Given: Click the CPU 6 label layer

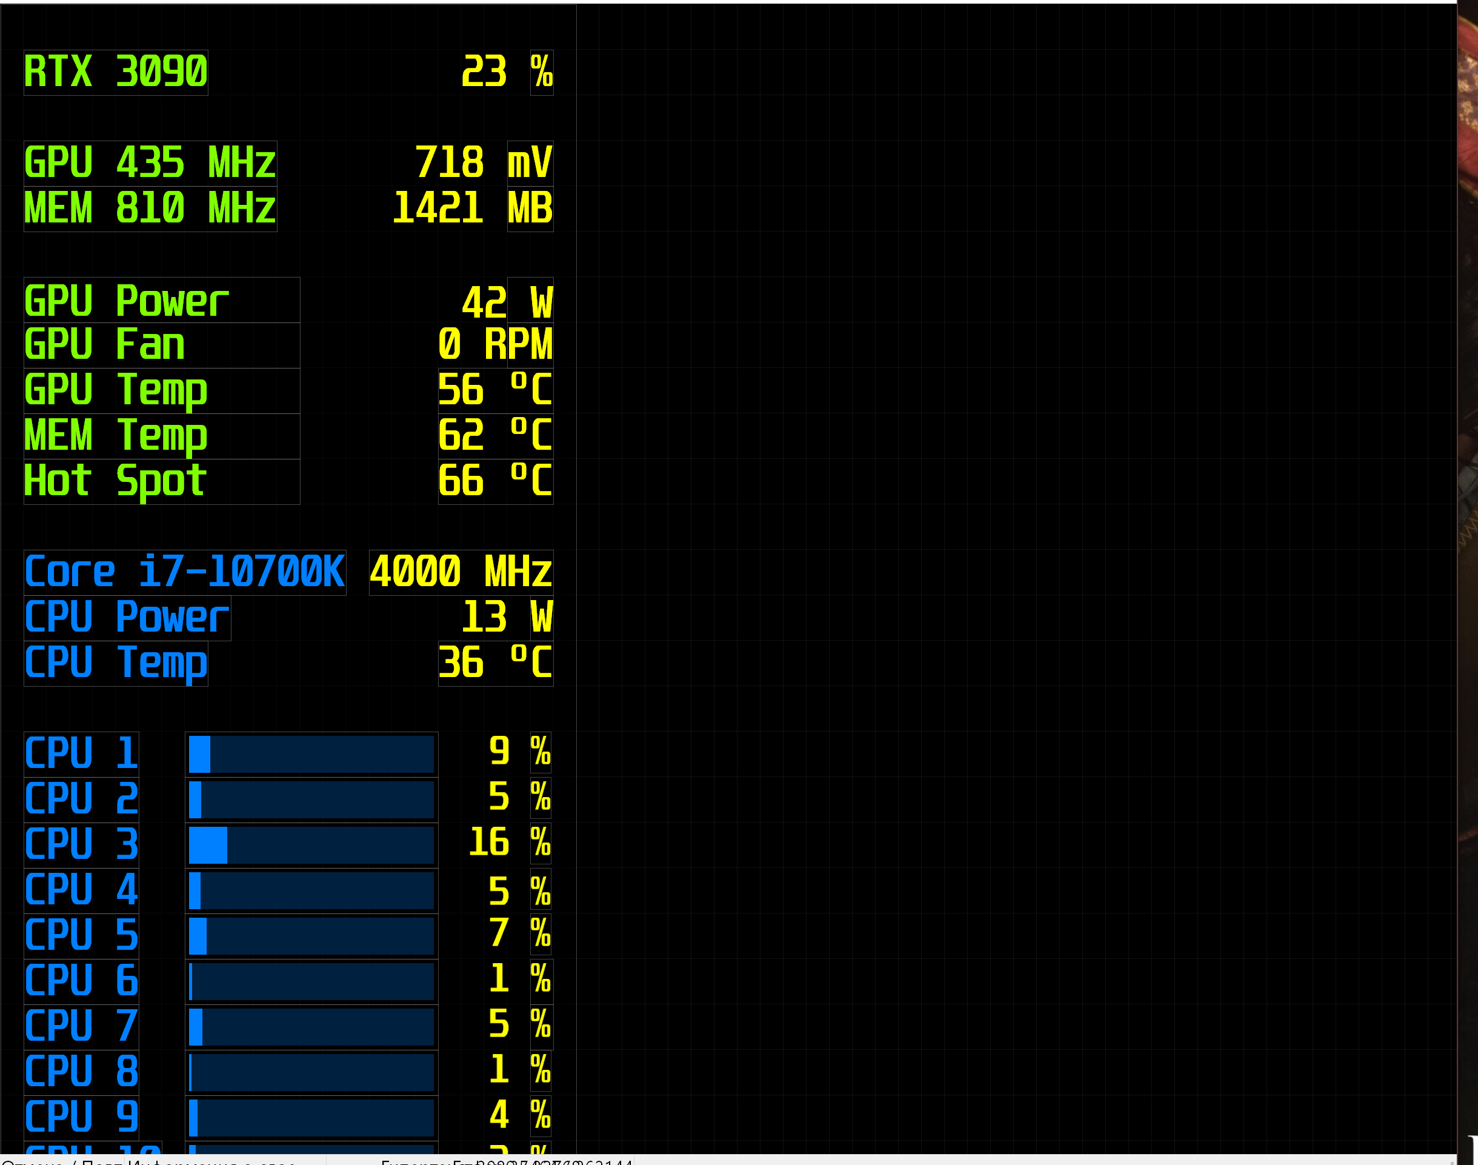Looking at the screenshot, I should pyautogui.click(x=81, y=981).
